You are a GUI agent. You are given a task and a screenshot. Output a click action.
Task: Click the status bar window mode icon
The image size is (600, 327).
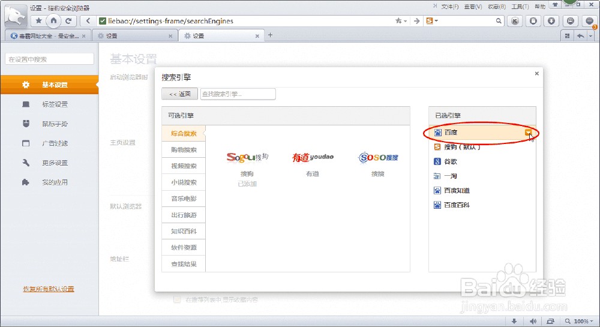click(551, 321)
